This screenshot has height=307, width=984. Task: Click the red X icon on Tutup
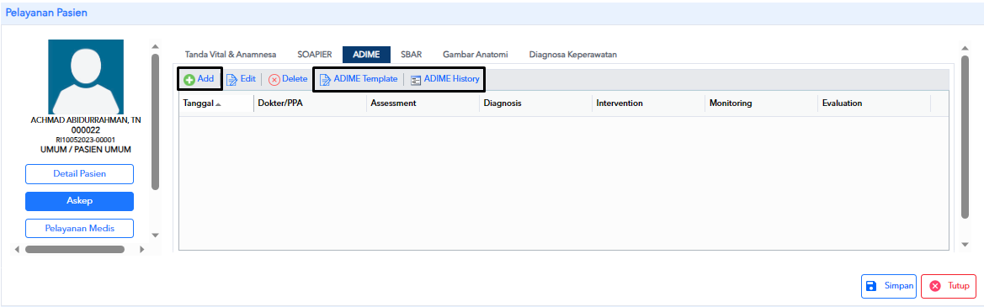tap(935, 286)
